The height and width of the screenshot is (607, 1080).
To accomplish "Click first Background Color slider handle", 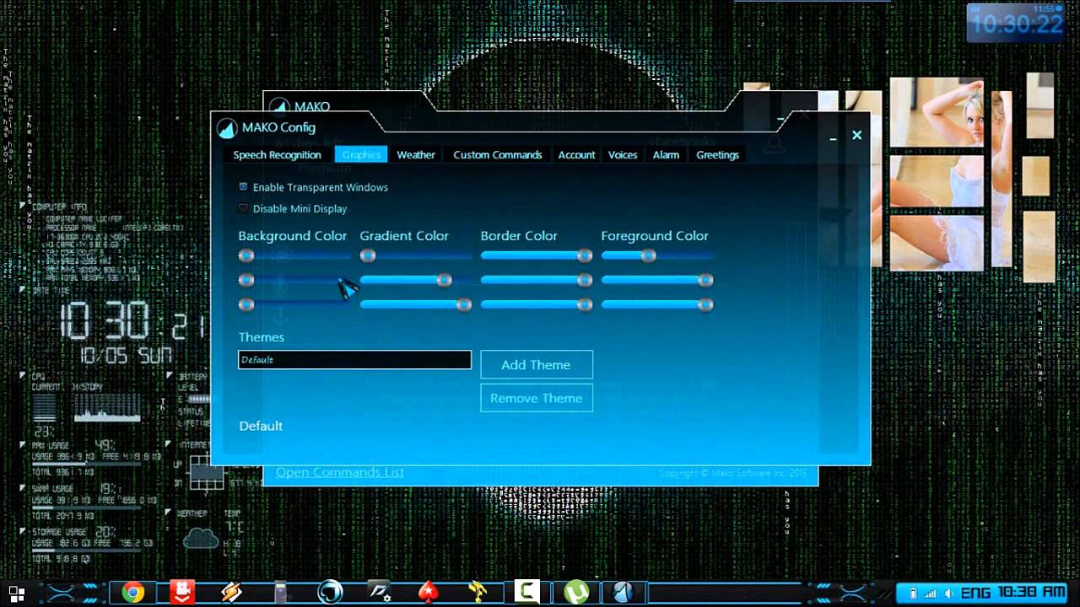I will coord(246,255).
